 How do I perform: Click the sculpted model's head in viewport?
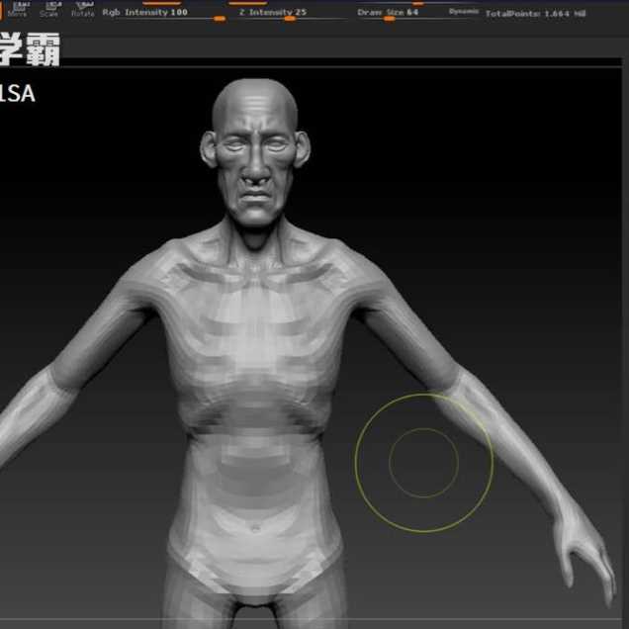tap(255, 152)
